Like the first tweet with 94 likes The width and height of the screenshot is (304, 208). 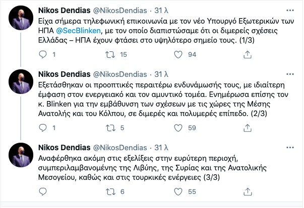177,54
